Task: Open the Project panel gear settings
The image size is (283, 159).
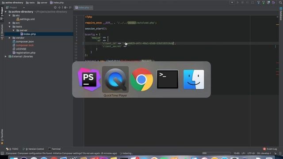Action: pos(65,8)
